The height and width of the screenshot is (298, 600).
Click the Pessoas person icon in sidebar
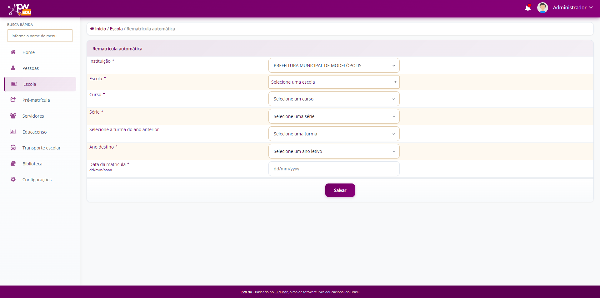[13, 68]
